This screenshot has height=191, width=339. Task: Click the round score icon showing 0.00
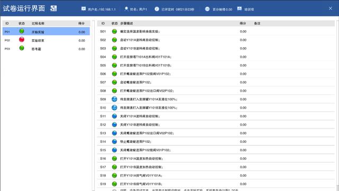pyautogui.click(x=207, y=9)
